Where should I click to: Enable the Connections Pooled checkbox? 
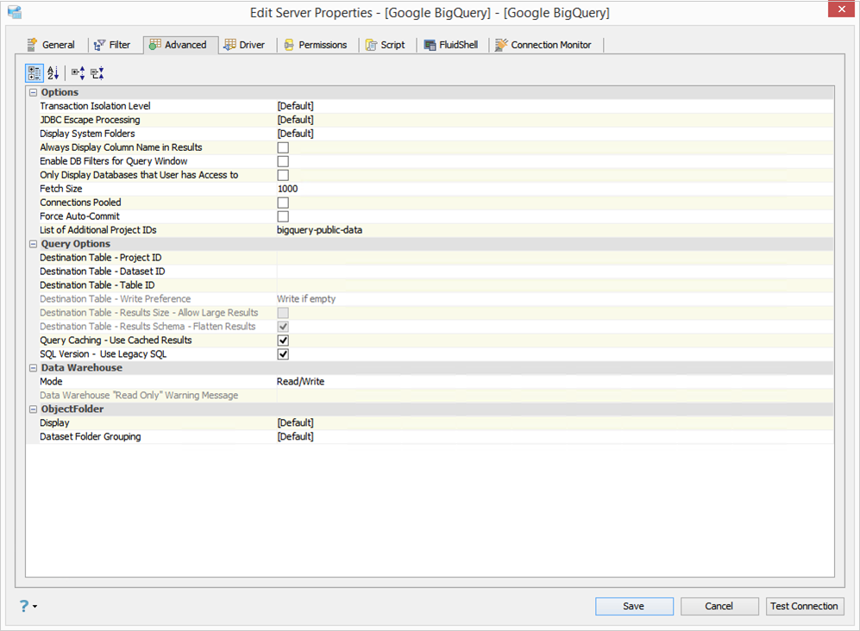point(283,203)
